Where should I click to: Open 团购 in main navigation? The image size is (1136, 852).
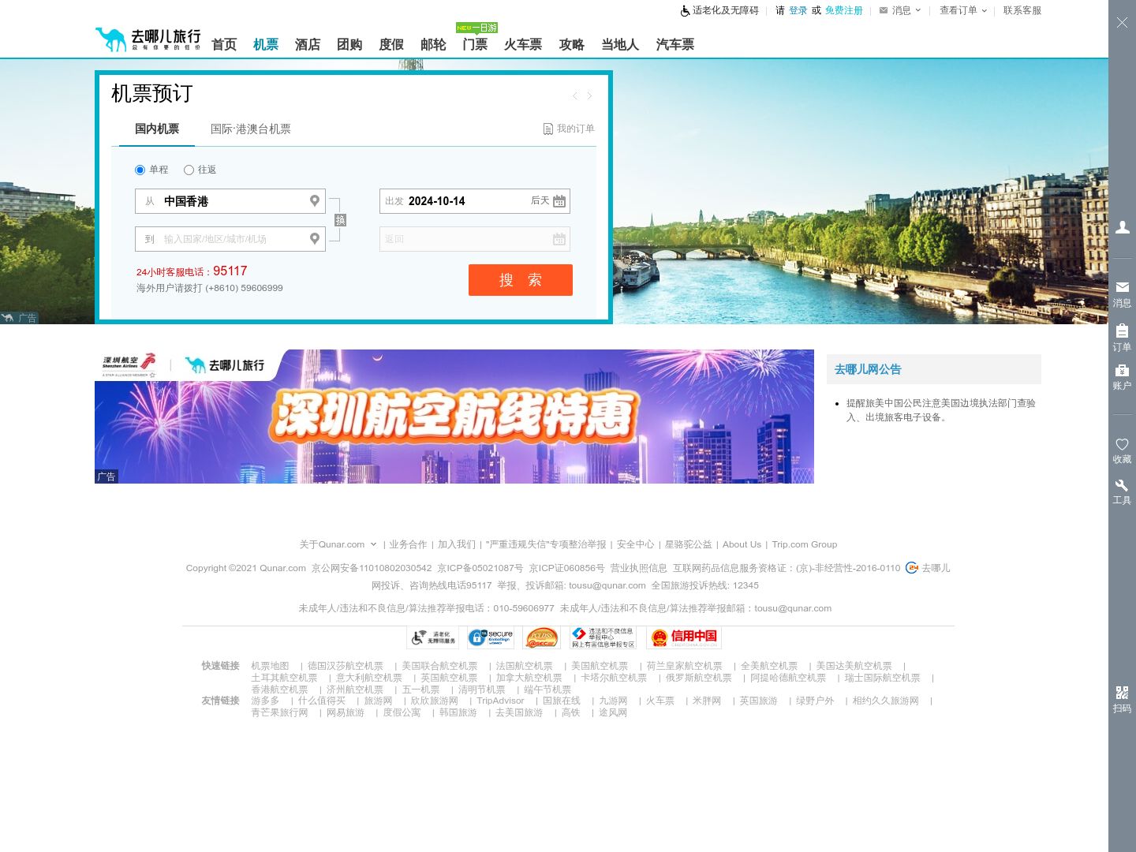tap(349, 45)
